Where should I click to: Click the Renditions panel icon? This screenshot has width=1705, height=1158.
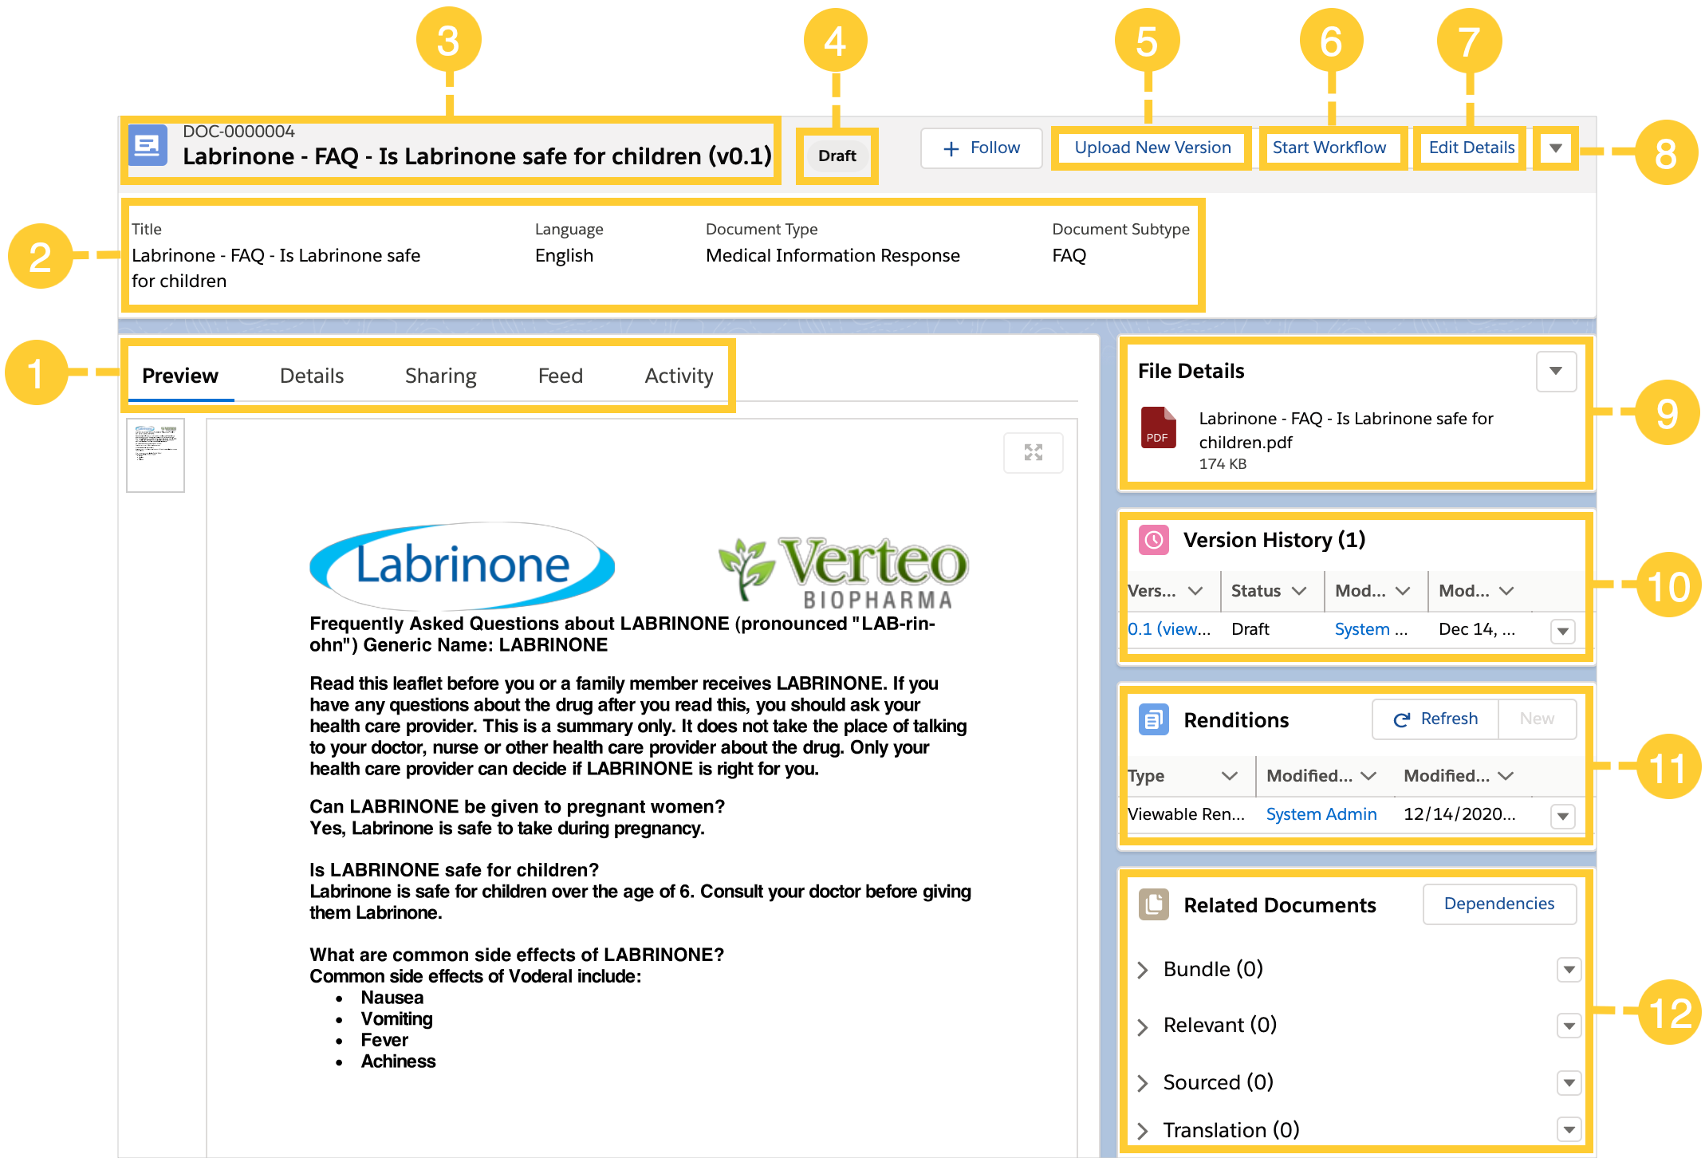[1153, 720]
